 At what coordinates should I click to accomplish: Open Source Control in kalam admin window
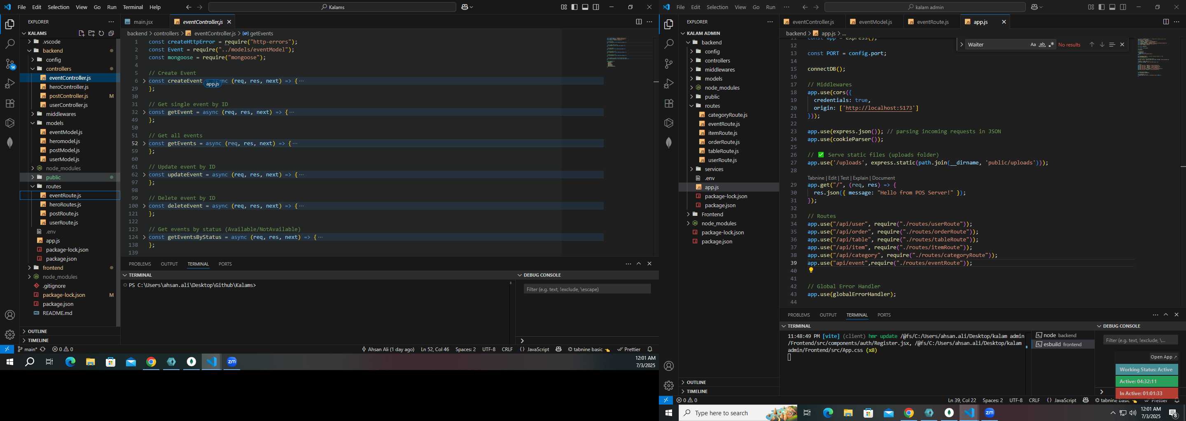668,64
